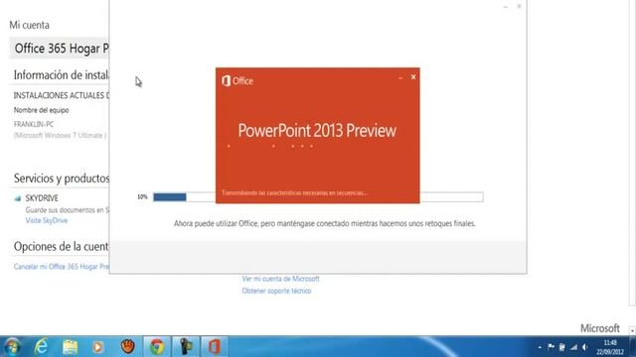The height and width of the screenshot is (357, 636).
Task: Click the SkyDrive cloud icon
Action: 18,198
